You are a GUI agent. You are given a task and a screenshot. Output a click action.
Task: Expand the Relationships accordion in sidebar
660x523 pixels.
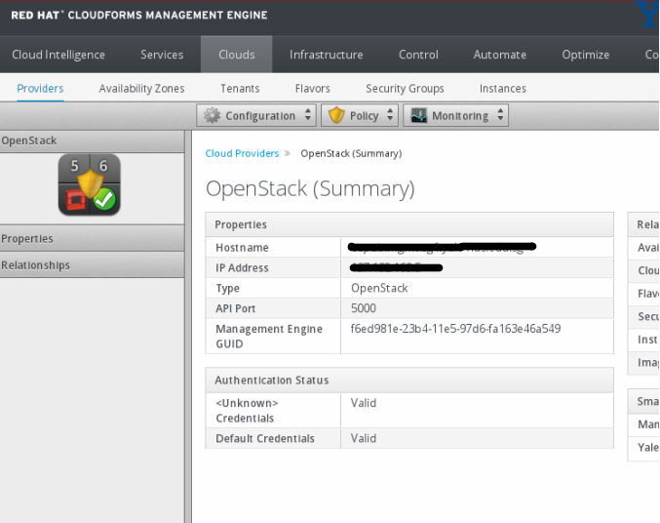tap(92, 265)
